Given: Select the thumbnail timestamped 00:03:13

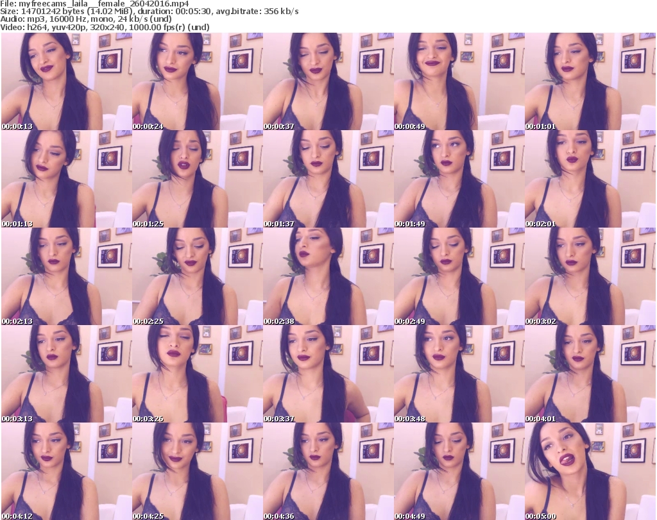Looking at the screenshot, I should click(x=67, y=374).
